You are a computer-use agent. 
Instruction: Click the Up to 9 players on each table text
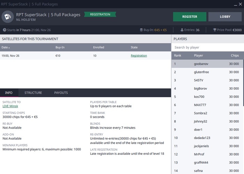[x=111, y=106]
